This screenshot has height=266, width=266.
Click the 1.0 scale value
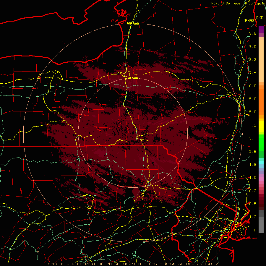pos(253,178)
